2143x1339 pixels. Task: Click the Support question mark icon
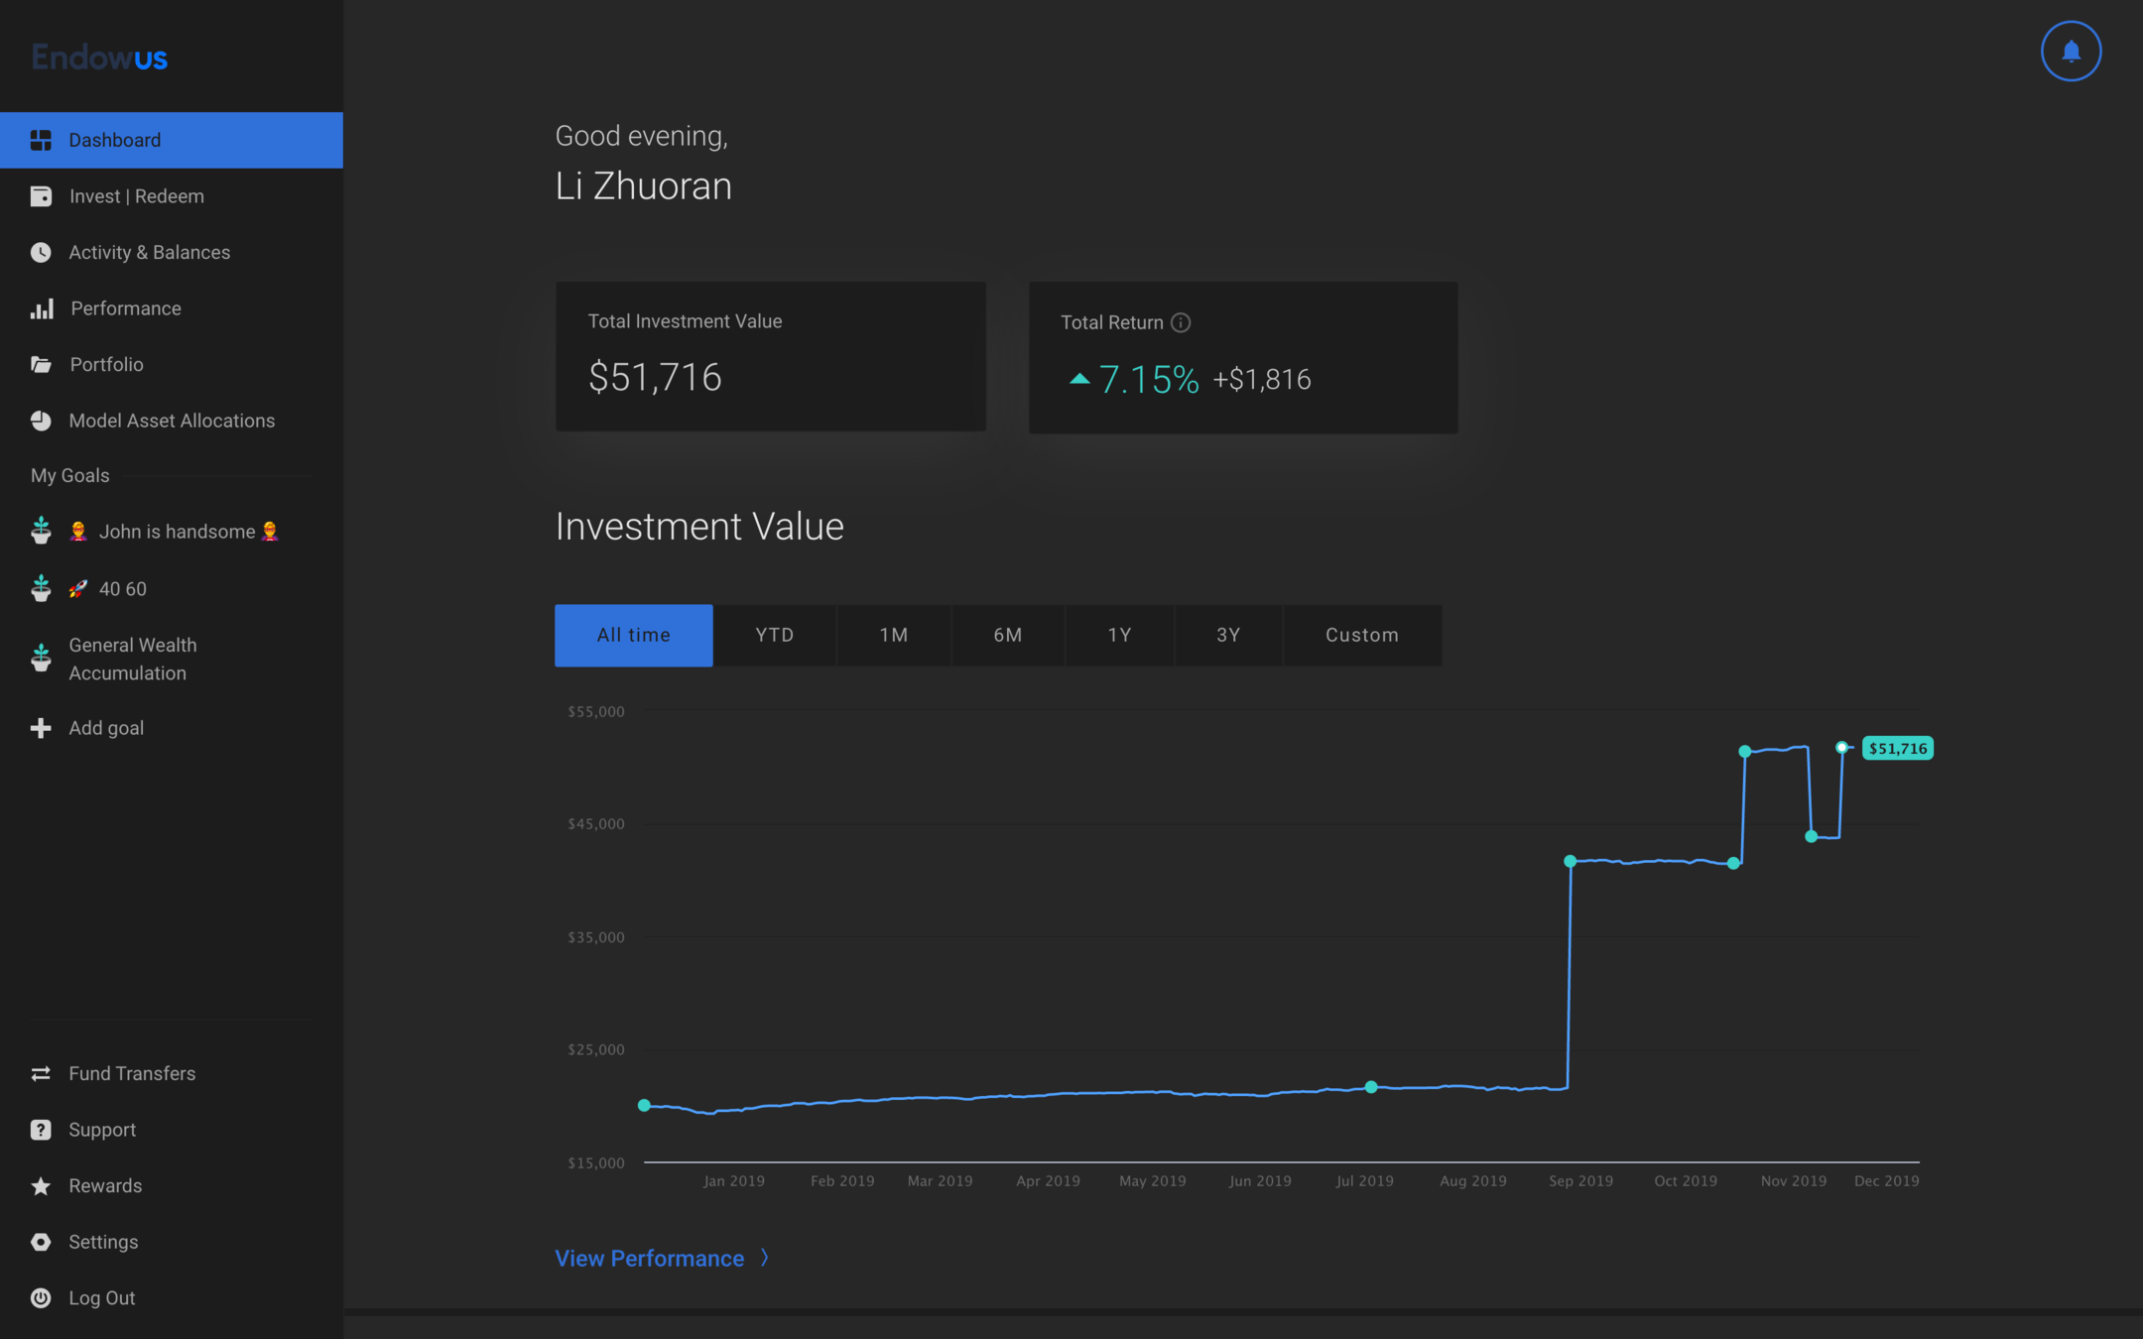pyautogui.click(x=41, y=1130)
